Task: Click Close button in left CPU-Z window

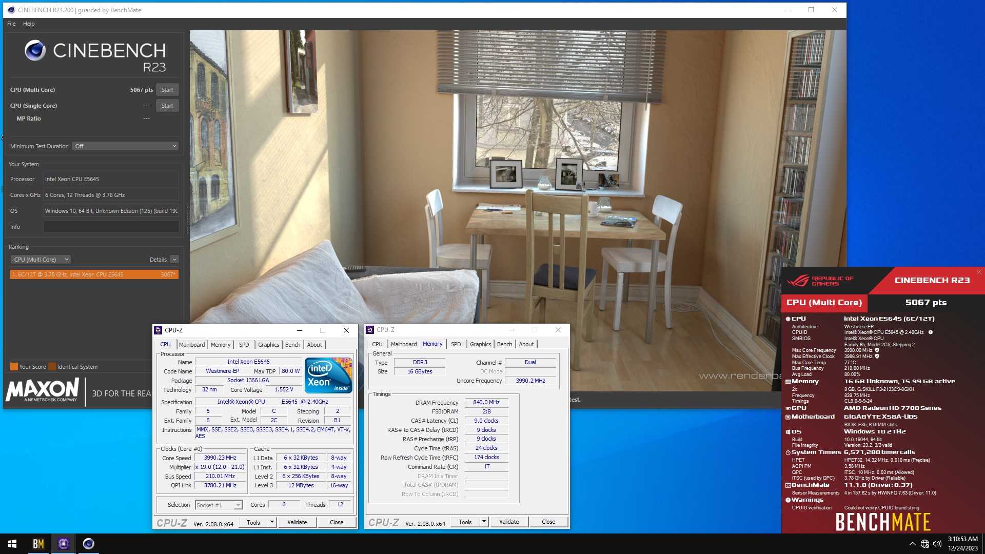Action: tap(337, 522)
